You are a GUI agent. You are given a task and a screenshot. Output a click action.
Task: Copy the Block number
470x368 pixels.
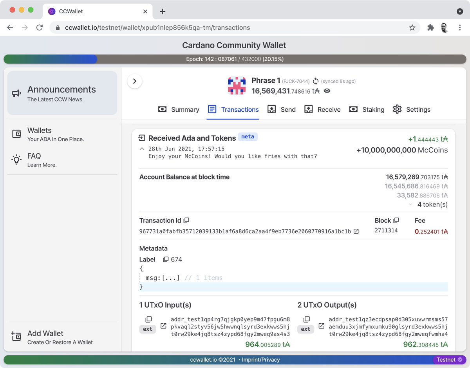point(396,221)
